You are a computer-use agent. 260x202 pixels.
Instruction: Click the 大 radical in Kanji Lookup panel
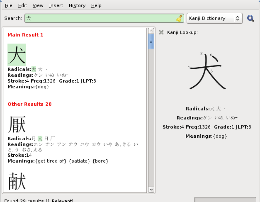tap(218, 109)
